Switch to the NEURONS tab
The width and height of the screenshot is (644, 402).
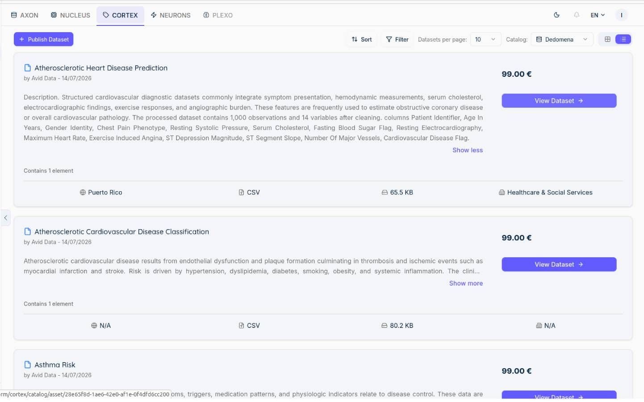pyautogui.click(x=171, y=15)
